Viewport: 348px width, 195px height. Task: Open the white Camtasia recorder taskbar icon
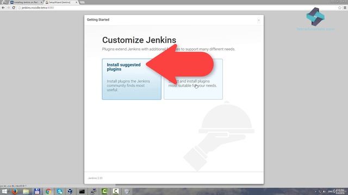tap(116, 191)
